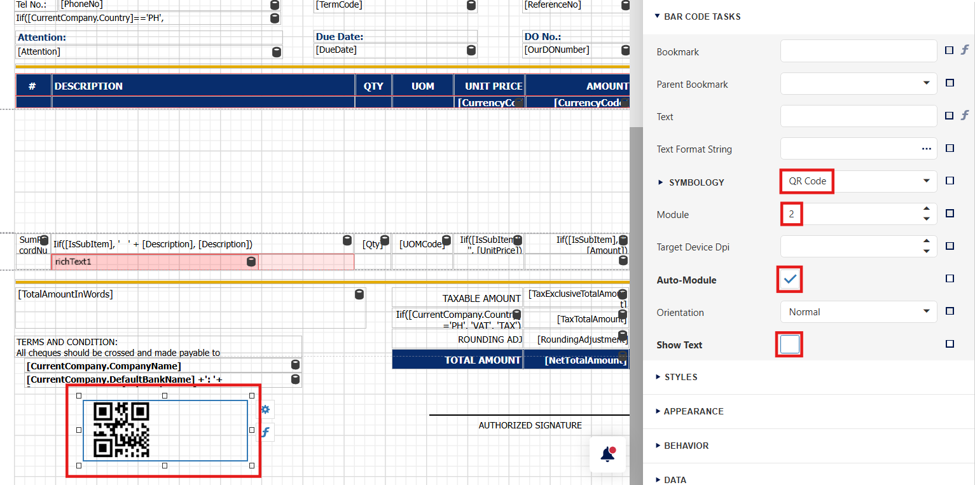The height and width of the screenshot is (485, 975).
Task: Select the QTY column header cell
Action: [373, 86]
